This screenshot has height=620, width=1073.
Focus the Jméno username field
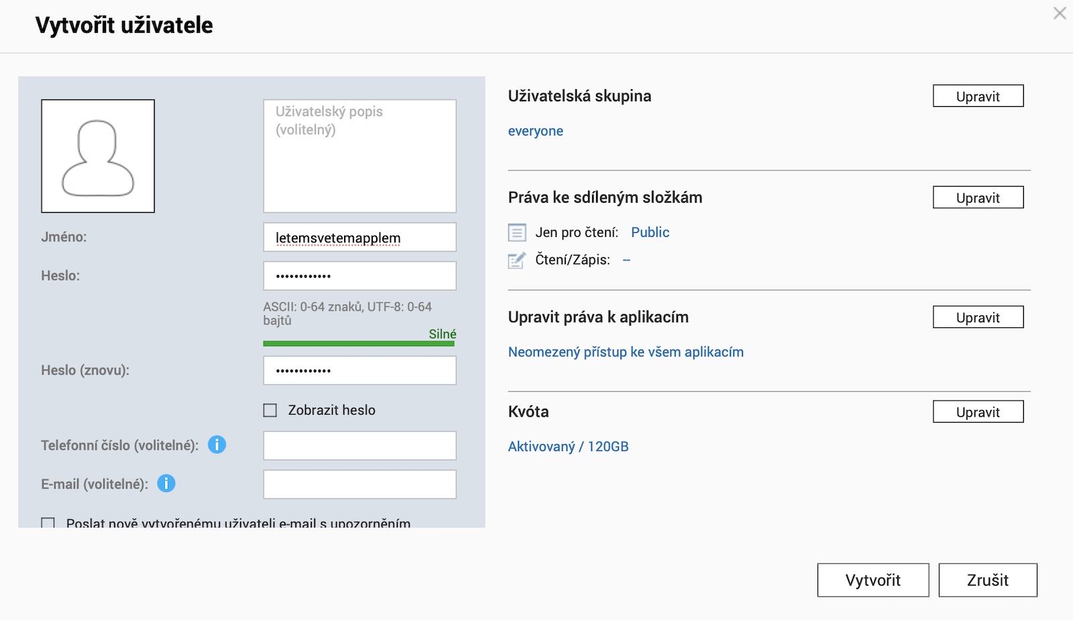(x=359, y=238)
